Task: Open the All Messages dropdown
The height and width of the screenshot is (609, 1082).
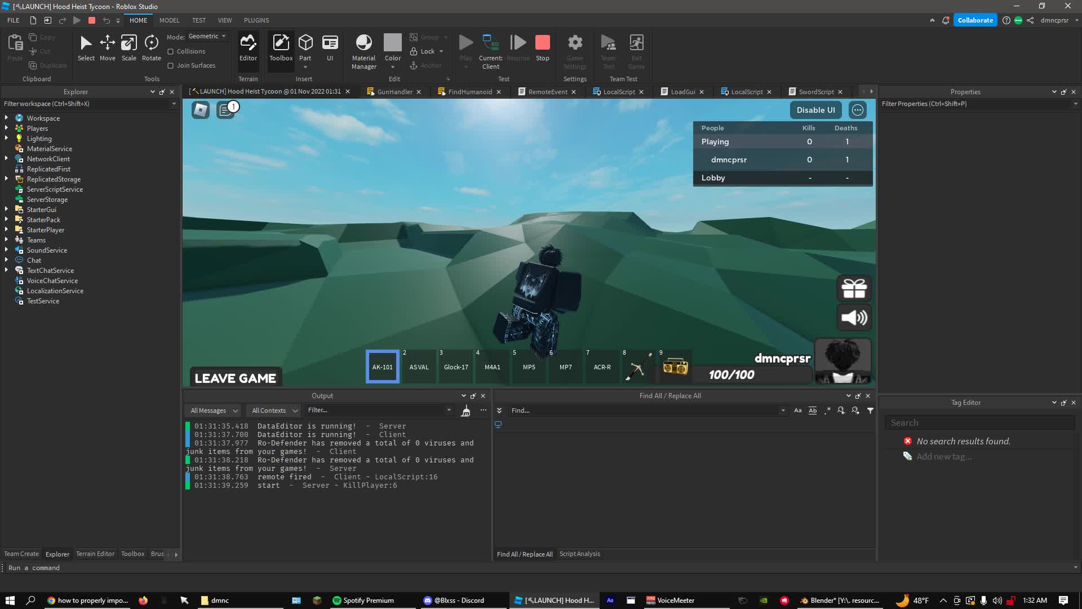Action: [214, 411]
